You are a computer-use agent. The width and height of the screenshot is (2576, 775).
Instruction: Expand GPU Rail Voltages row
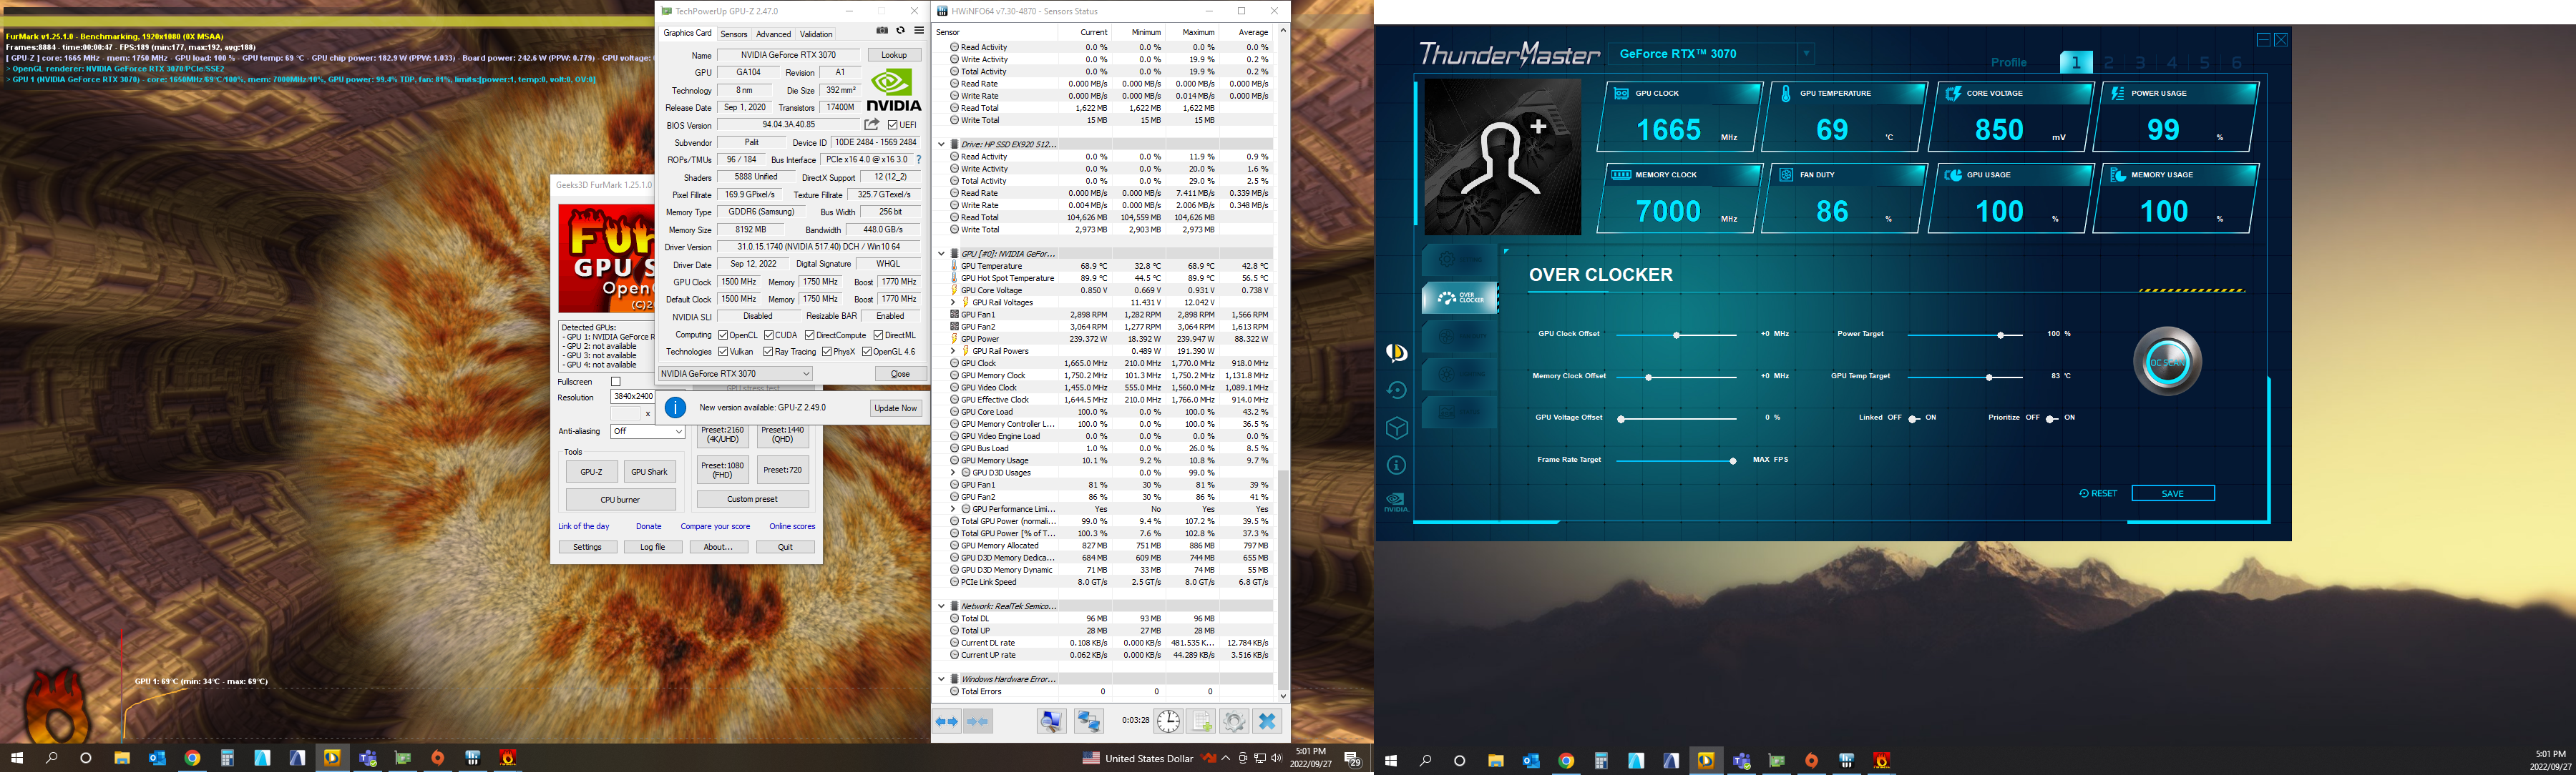coord(953,302)
